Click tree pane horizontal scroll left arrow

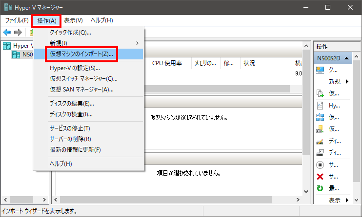pyautogui.click(x=5, y=199)
